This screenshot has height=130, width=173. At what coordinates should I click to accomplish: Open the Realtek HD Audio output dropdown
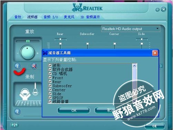[131, 29]
